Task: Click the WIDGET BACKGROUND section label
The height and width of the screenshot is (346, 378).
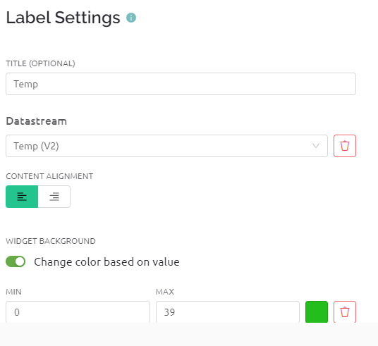Action: [x=51, y=241]
